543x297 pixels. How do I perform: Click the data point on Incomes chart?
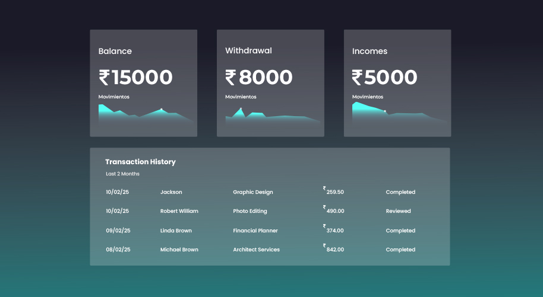pos(385,111)
